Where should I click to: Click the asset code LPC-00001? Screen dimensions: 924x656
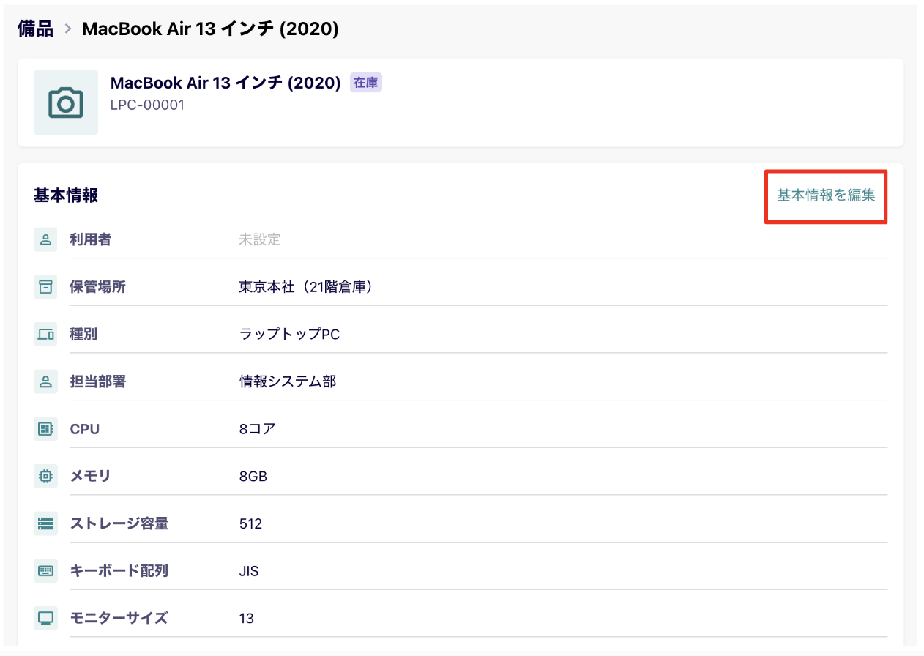coord(147,105)
